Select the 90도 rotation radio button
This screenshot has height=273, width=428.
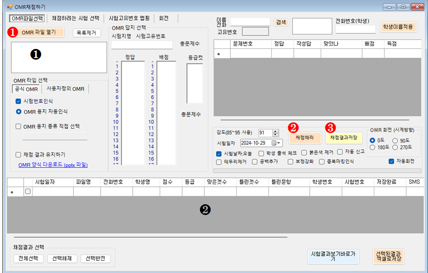point(395,140)
